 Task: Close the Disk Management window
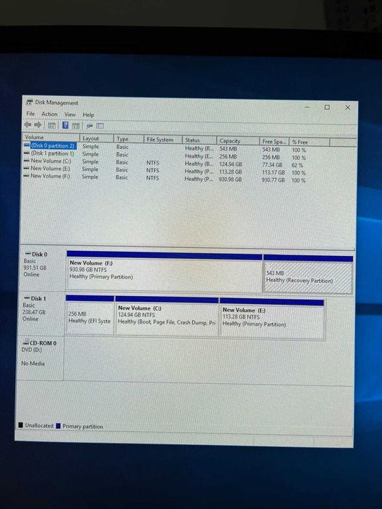(x=347, y=108)
